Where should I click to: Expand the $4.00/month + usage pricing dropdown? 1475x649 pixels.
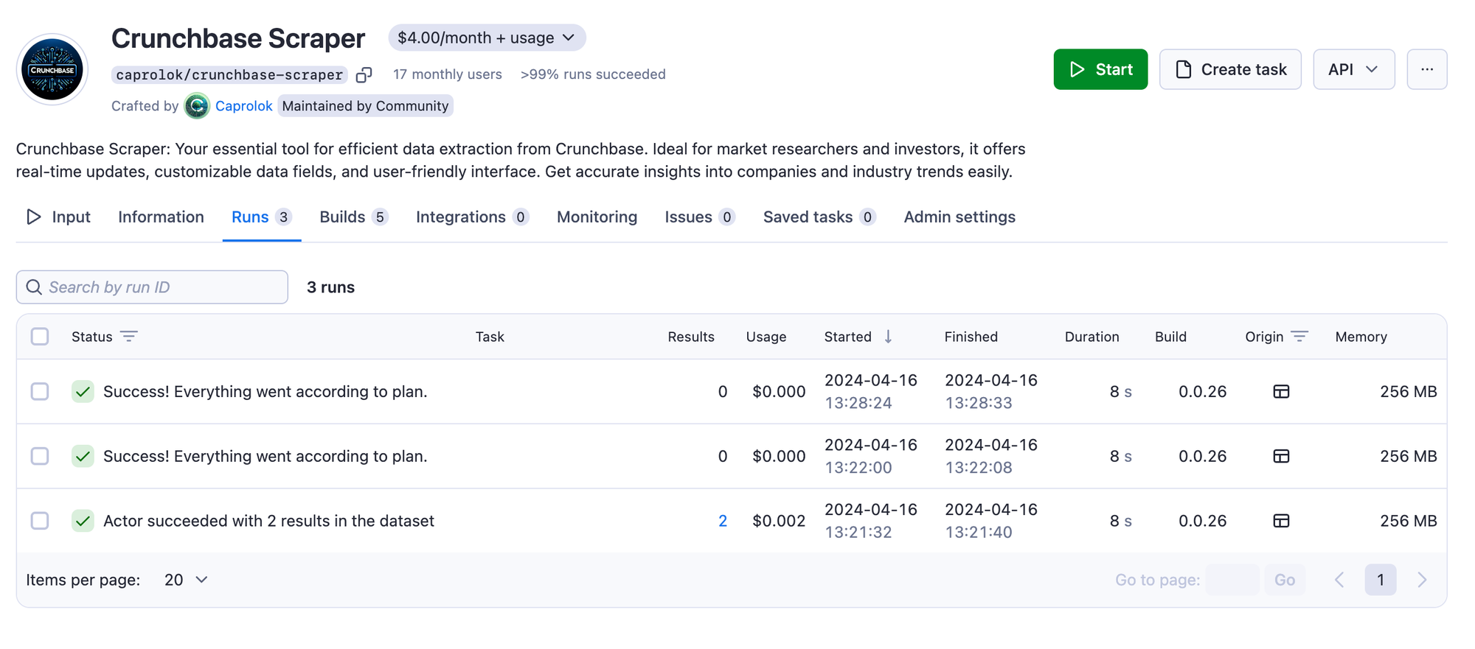point(487,38)
